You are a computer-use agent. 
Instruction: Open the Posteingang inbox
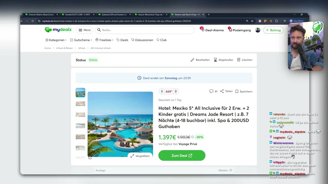pyautogui.click(x=240, y=30)
